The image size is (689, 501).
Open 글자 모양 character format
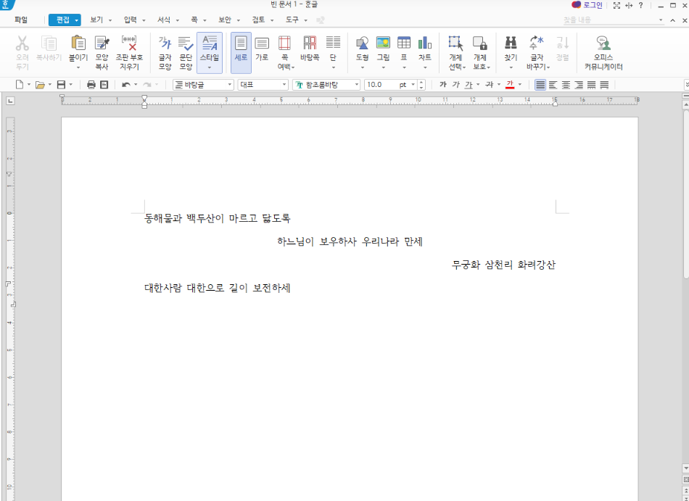(x=165, y=53)
